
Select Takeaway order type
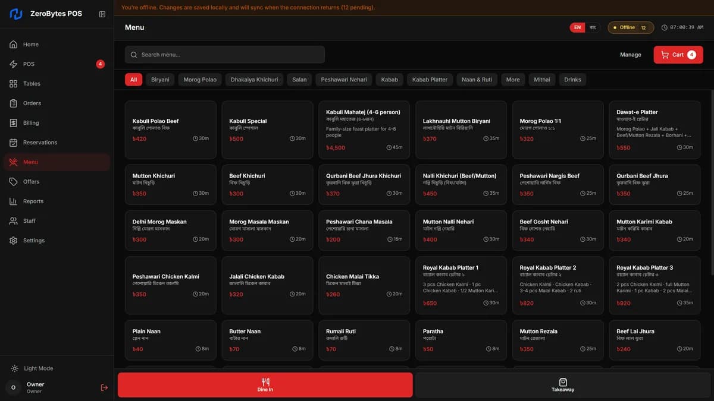pyautogui.click(x=563, y=385)
